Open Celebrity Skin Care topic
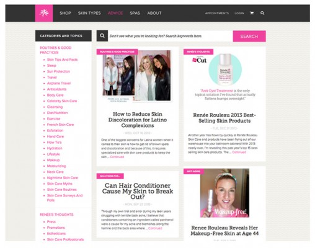 coord(62,101)
